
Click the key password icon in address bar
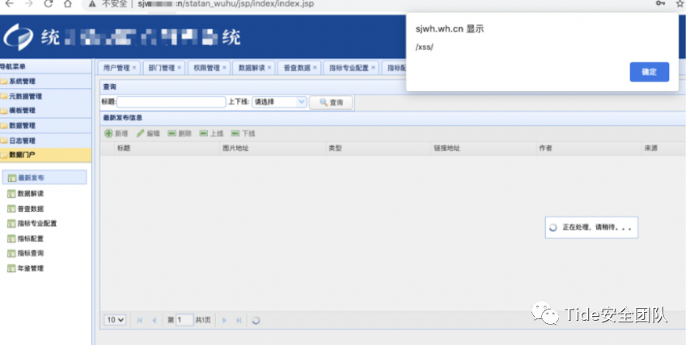pos(660,3)
